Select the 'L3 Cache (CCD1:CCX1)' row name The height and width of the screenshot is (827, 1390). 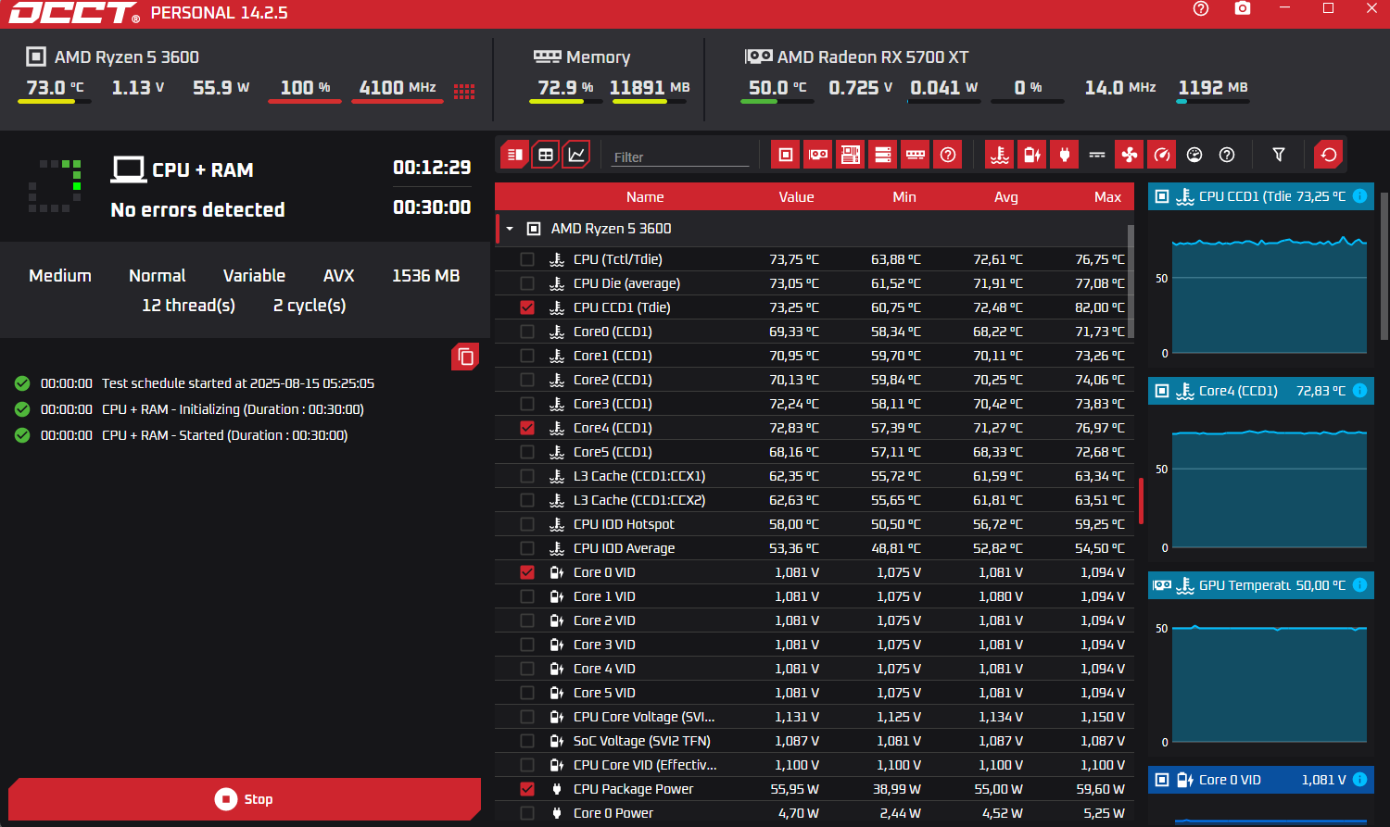coord(639,476)
